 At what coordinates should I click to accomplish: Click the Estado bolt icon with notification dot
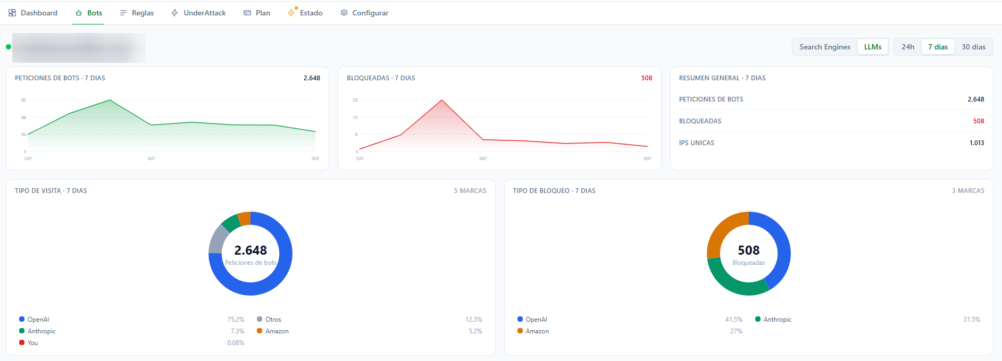(x=291, y=12)
